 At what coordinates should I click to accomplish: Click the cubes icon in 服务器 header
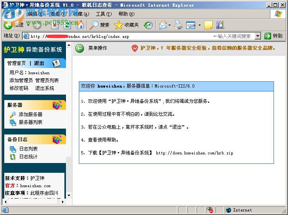[x=57, y=105]
